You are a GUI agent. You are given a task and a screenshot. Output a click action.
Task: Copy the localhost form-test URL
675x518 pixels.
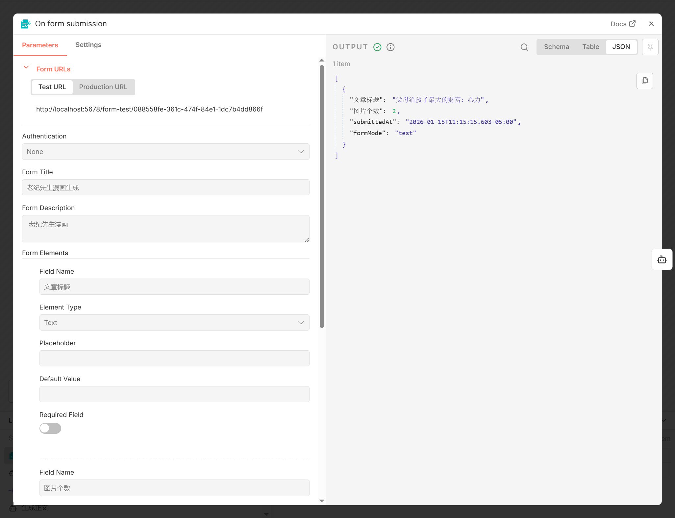click(x=149, y=109)
